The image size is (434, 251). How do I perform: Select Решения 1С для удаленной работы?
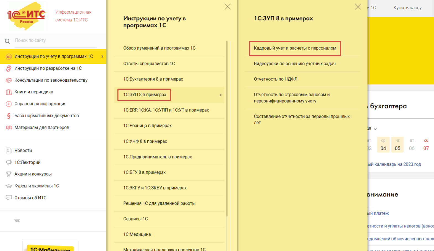click(169, 203)
